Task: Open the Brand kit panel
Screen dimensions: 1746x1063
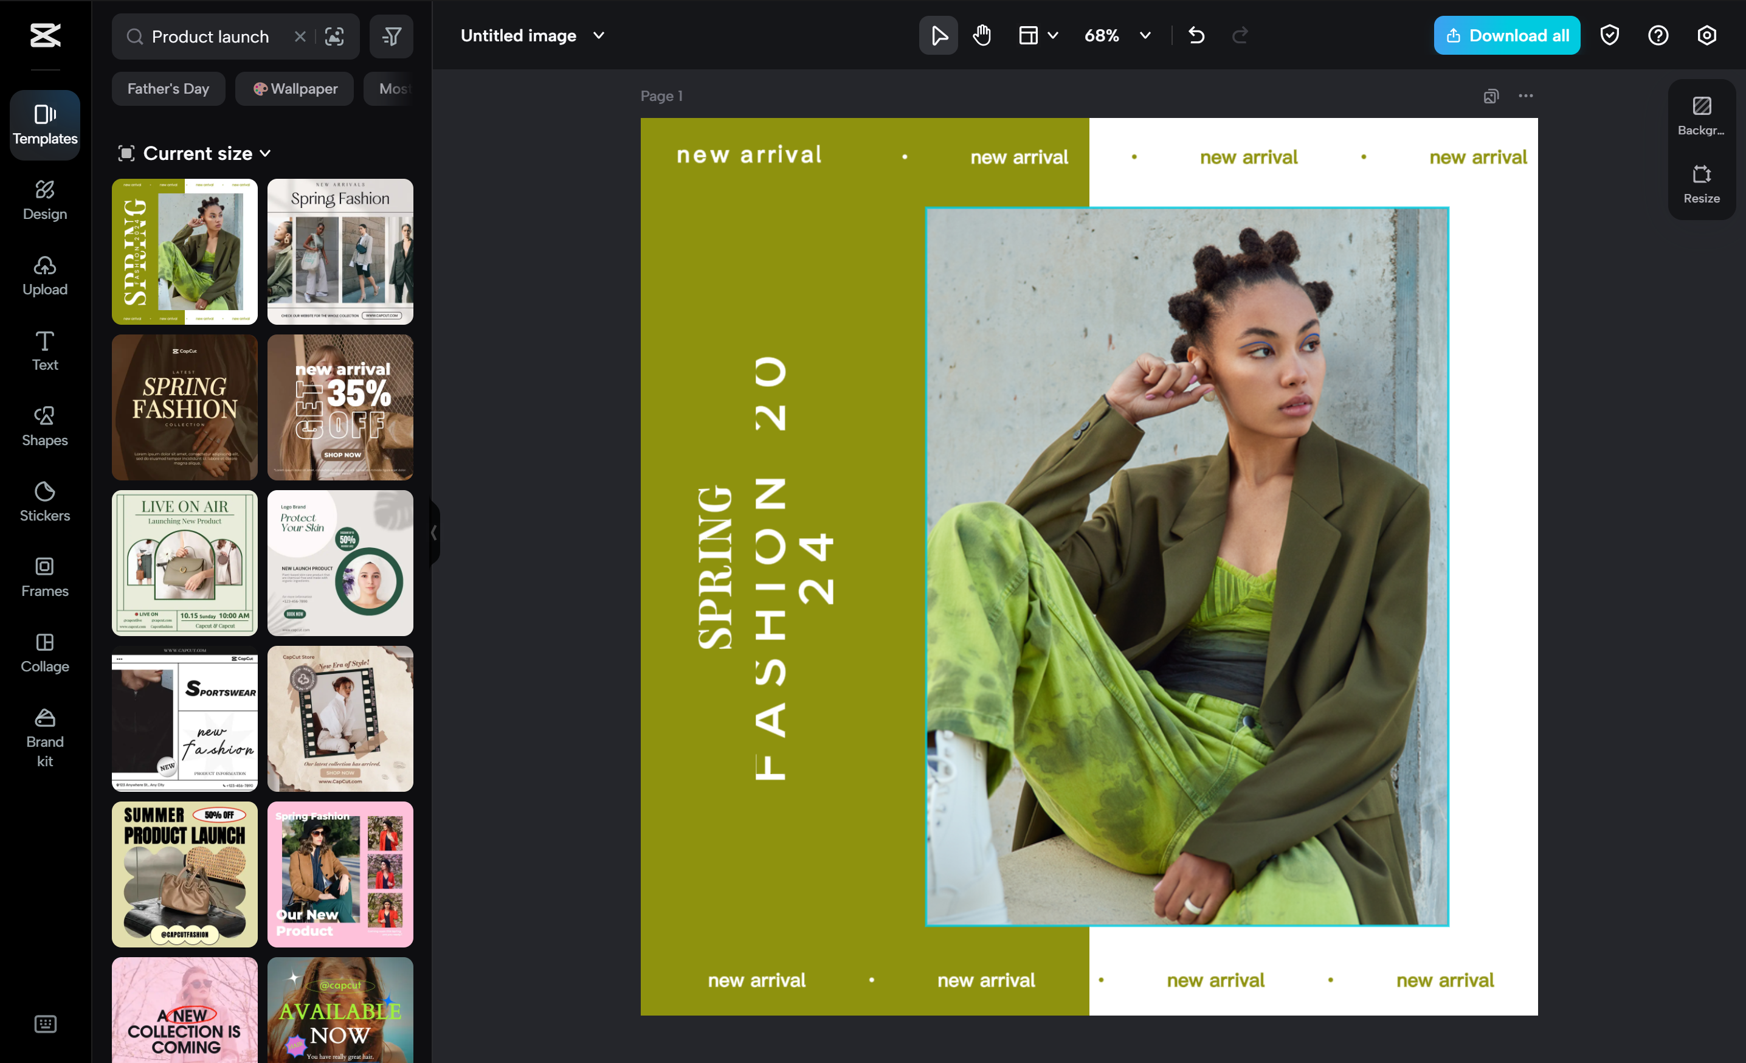Action: pyautogui.click(x=44, y=738)
